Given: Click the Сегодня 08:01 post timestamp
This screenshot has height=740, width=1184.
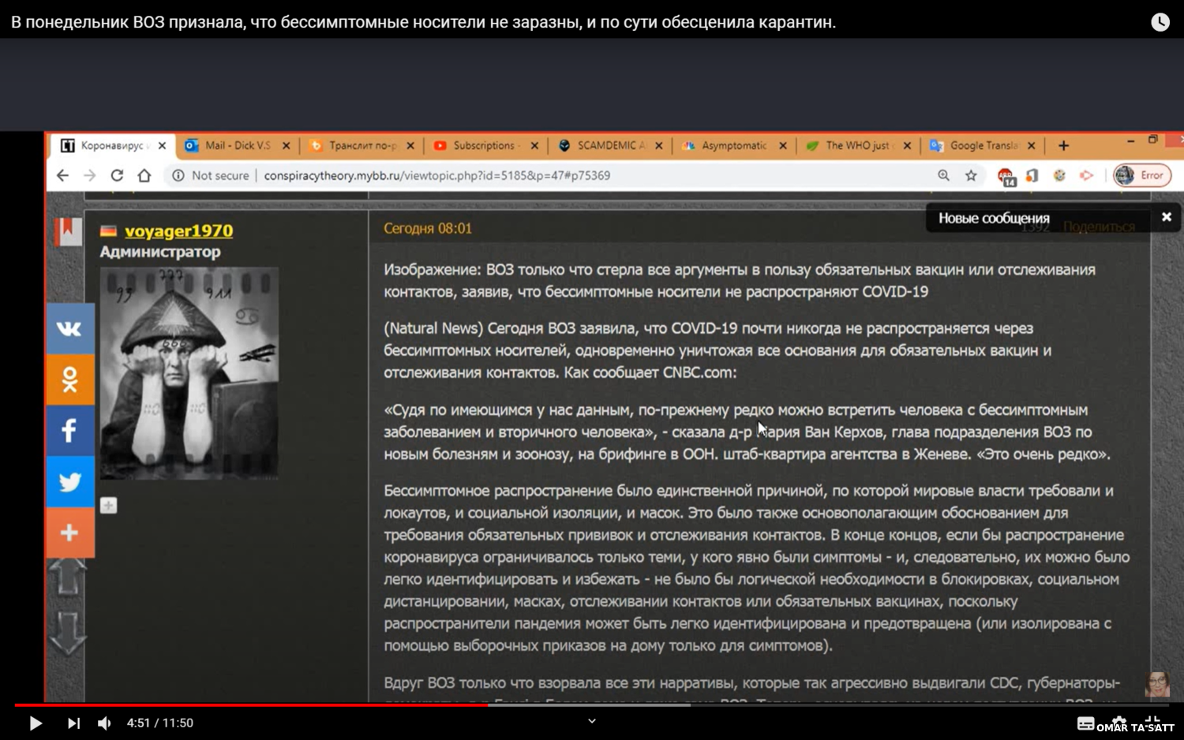Looking at the screenshot, I should point(428,228).
